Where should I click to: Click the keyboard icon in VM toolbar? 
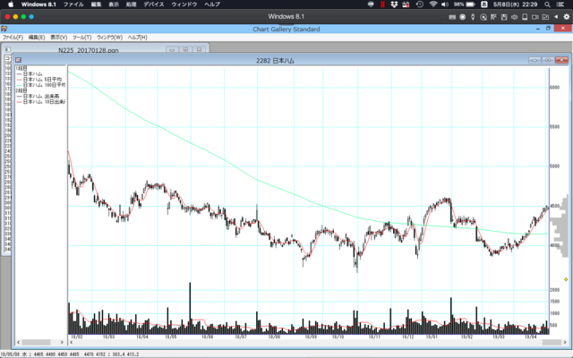pos(452,17)
